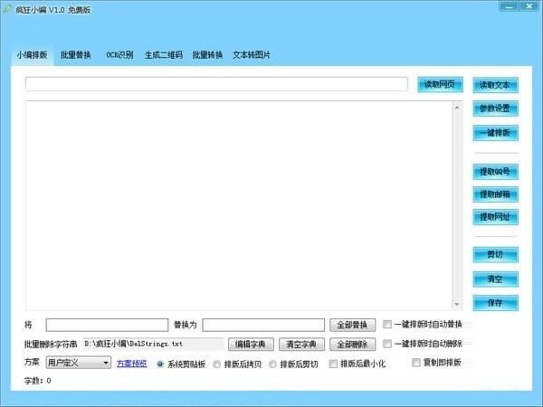Go to the 生成二维码 tab
The height and width of the screenshot is (407, 543).
[x=163, y=55]
